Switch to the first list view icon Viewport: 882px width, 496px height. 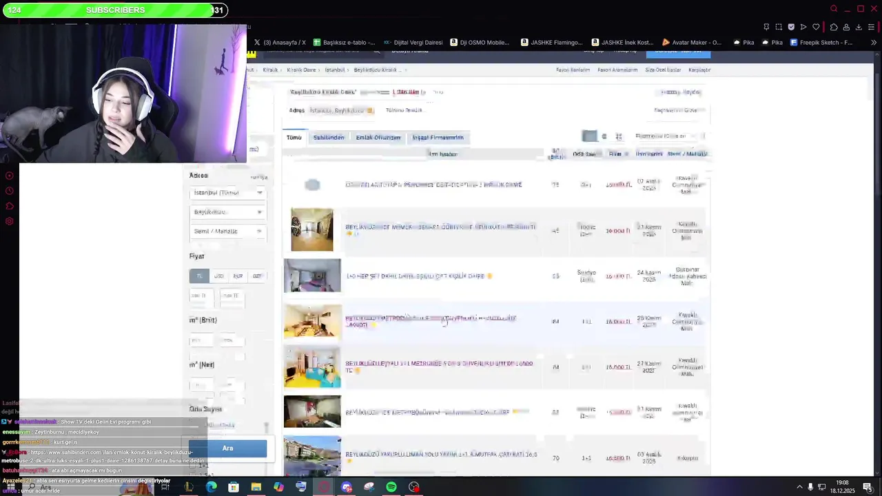[x=589, y=136]
